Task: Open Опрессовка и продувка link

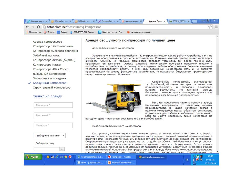Action: [49, 78]
